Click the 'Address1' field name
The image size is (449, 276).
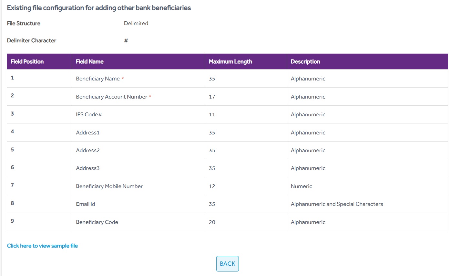[x=88, y=133]
